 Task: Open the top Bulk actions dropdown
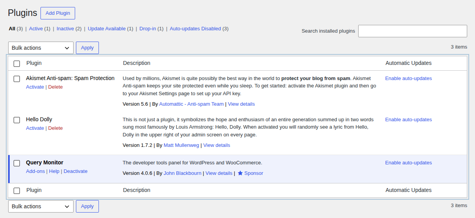(41, 48)
